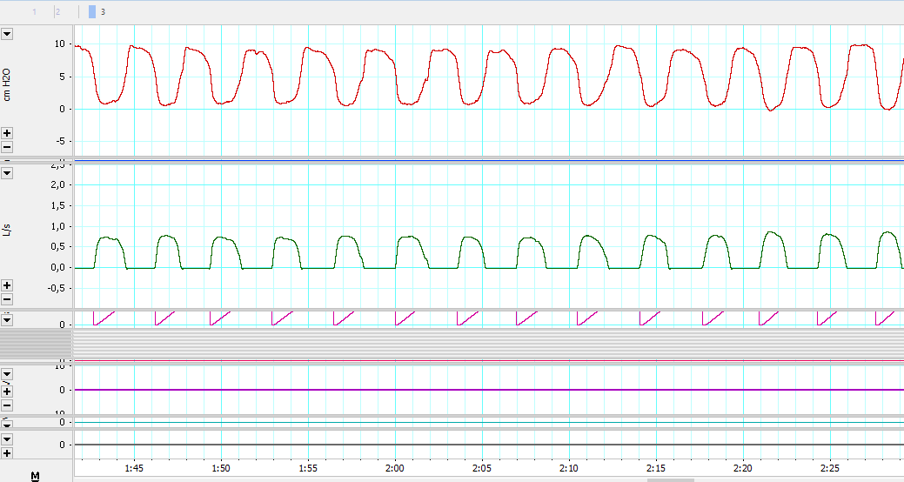This screenshot has height=482, width=904.
Task: Click the M marker icon below the channels
Action: coord(36,475)
